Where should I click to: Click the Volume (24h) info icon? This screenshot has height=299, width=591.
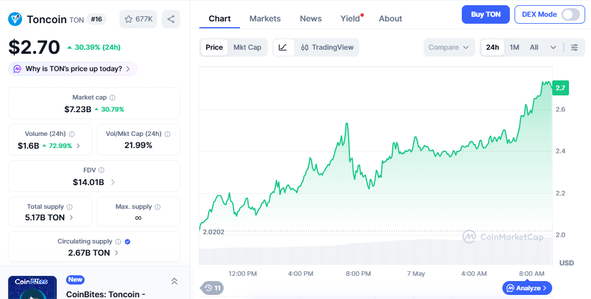[72, 134]
